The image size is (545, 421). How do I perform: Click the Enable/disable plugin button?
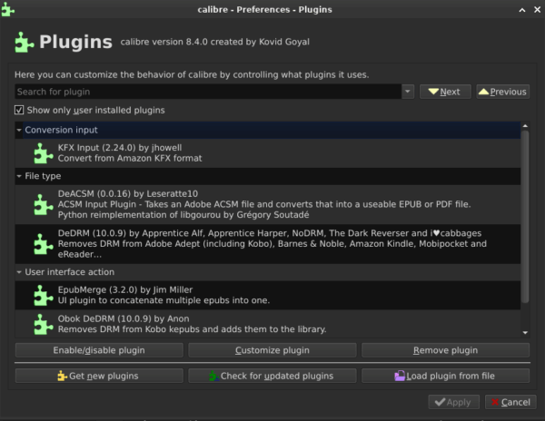click(99, 350)
